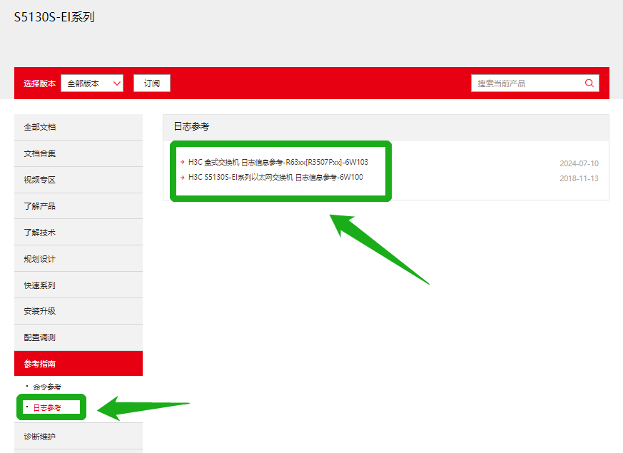The height and width of the screenshot is (453, 623).
Task: Open the 文档合集 sidebar item
Action: coord(78,153)
